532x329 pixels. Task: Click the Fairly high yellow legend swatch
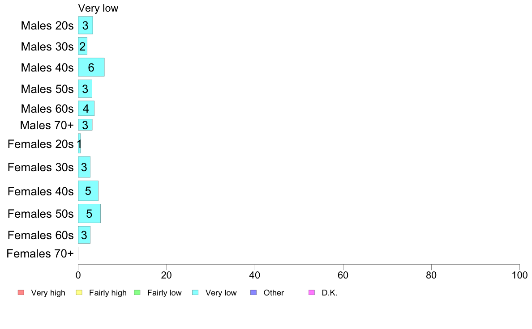click(x=79, y=292)
